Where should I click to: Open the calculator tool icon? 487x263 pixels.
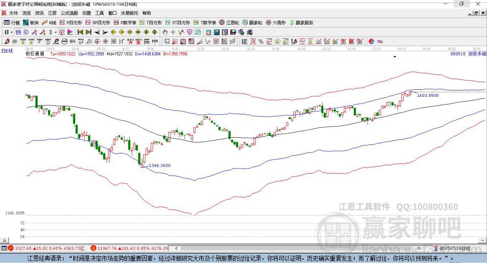pyautogui.click(x=216, y=32)
